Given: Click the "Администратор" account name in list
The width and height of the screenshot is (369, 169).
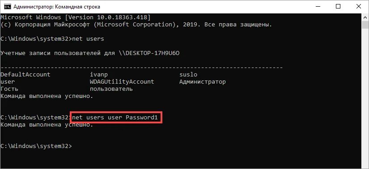Looking at the screenshot, I should click(202, 82).
